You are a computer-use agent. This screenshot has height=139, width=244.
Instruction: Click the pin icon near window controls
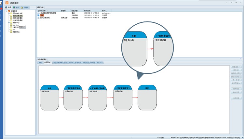tap(227, 3)
